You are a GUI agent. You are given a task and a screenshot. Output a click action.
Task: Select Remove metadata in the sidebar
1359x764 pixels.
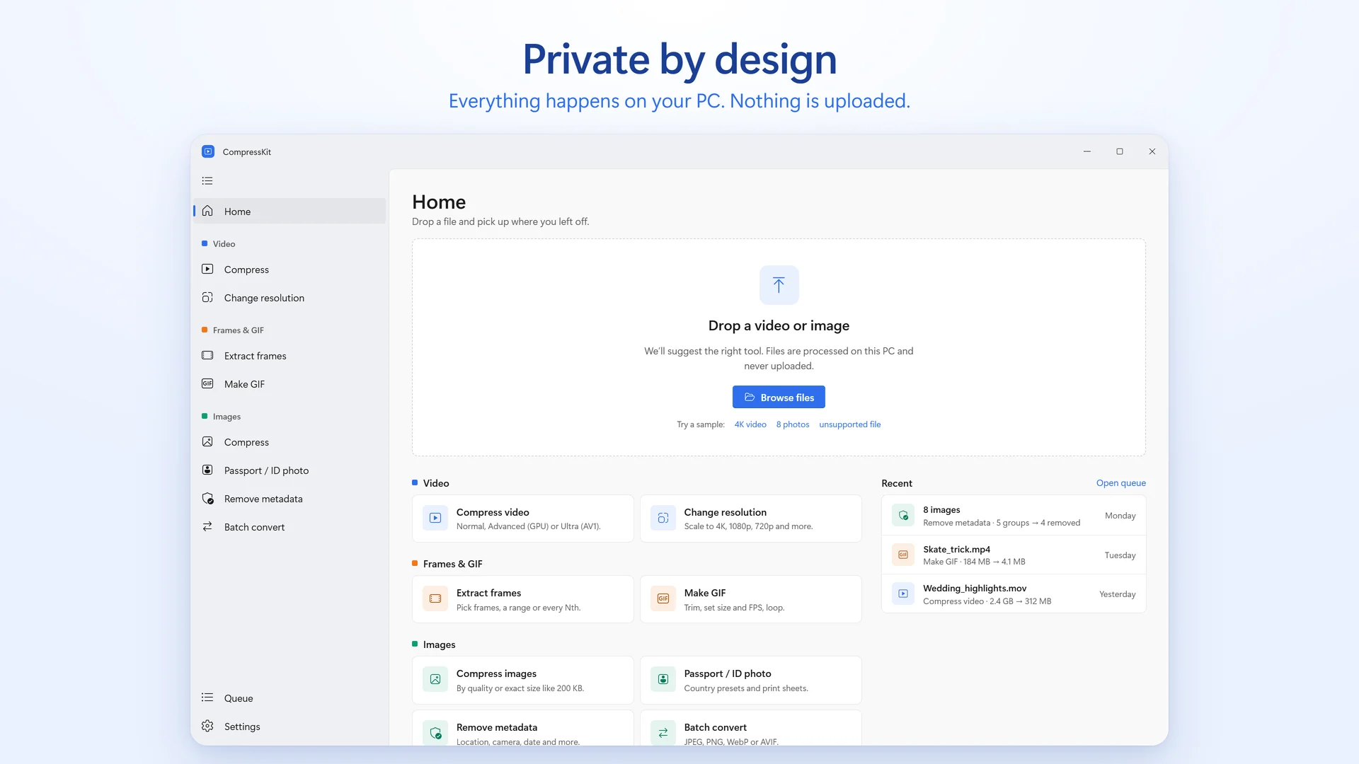point(289,498)
